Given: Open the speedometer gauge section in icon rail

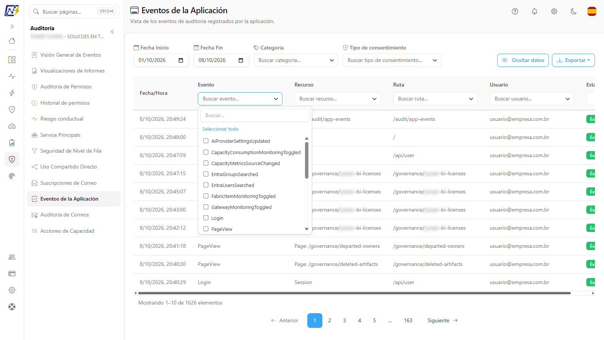Looking at the screenshot, I should coord(12,126).
